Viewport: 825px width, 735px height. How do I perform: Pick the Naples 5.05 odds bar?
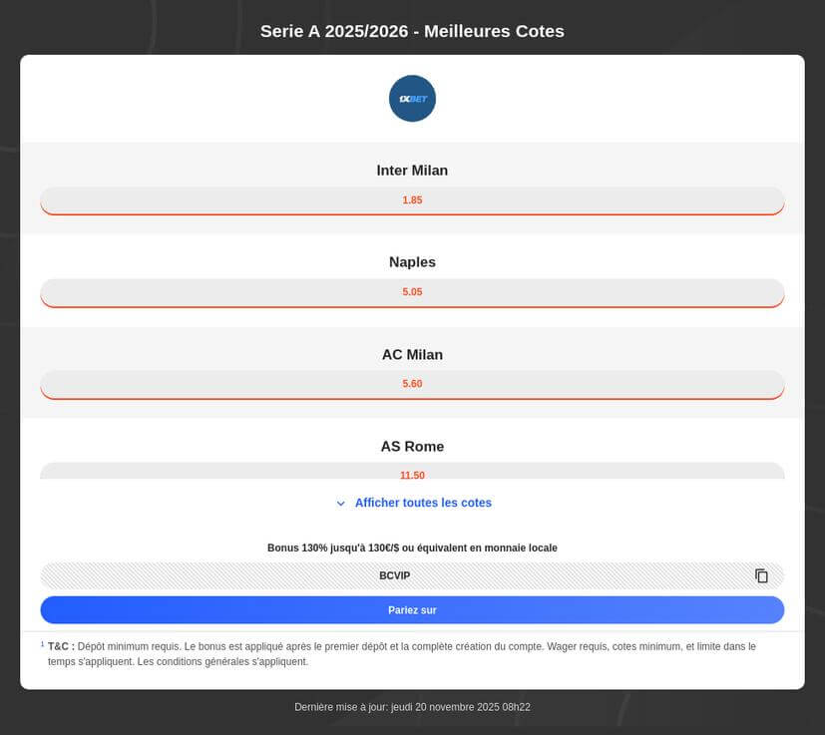pyautogui.click(x=412, y=292)
